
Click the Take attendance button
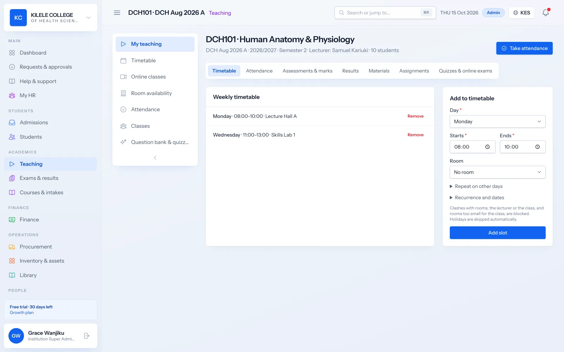pyautogui.click(x=524, y=48)
